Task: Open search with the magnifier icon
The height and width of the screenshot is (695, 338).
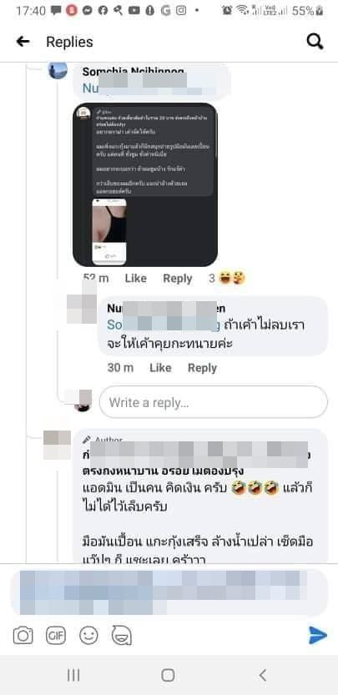Action: pyautogui.click(x=315, y=42)
